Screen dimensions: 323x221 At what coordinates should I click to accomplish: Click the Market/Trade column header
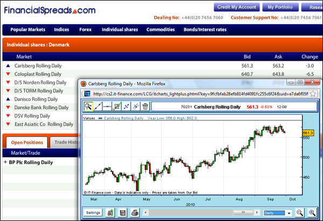point(25,153)
